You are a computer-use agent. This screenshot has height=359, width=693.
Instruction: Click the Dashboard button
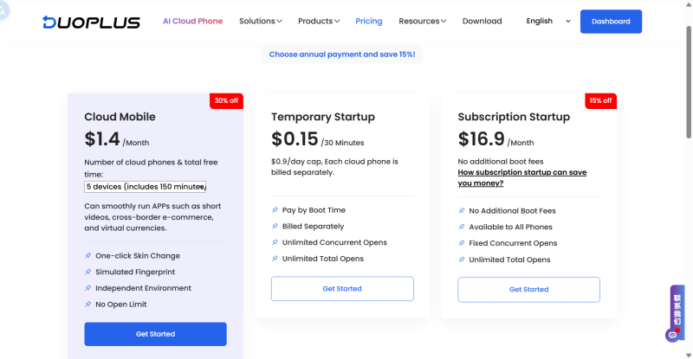(611, 22)
